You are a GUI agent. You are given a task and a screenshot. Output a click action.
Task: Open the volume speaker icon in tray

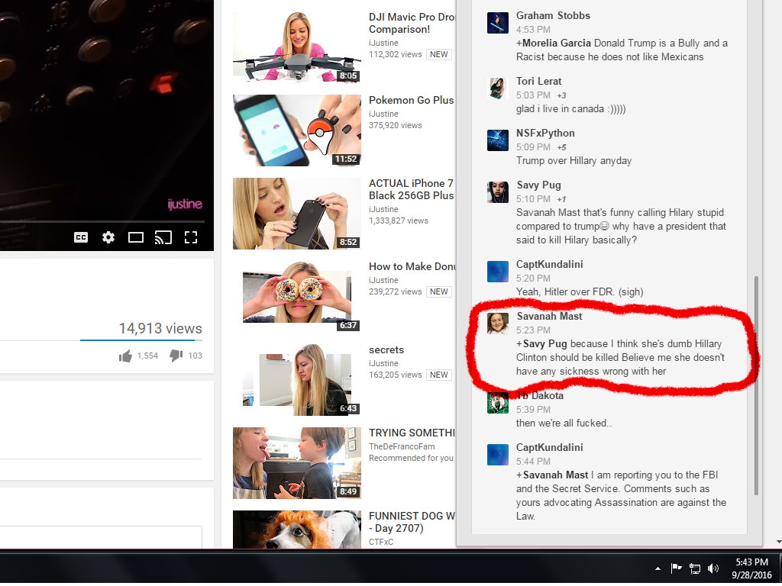pos(713,568)
